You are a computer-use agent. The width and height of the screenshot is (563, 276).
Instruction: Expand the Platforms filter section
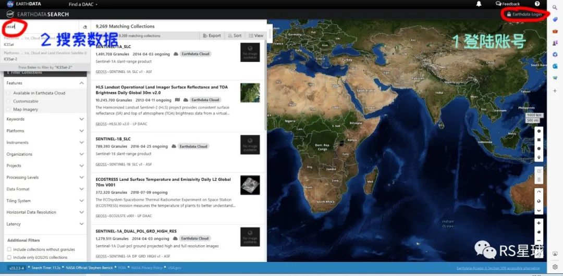(45, 131)
